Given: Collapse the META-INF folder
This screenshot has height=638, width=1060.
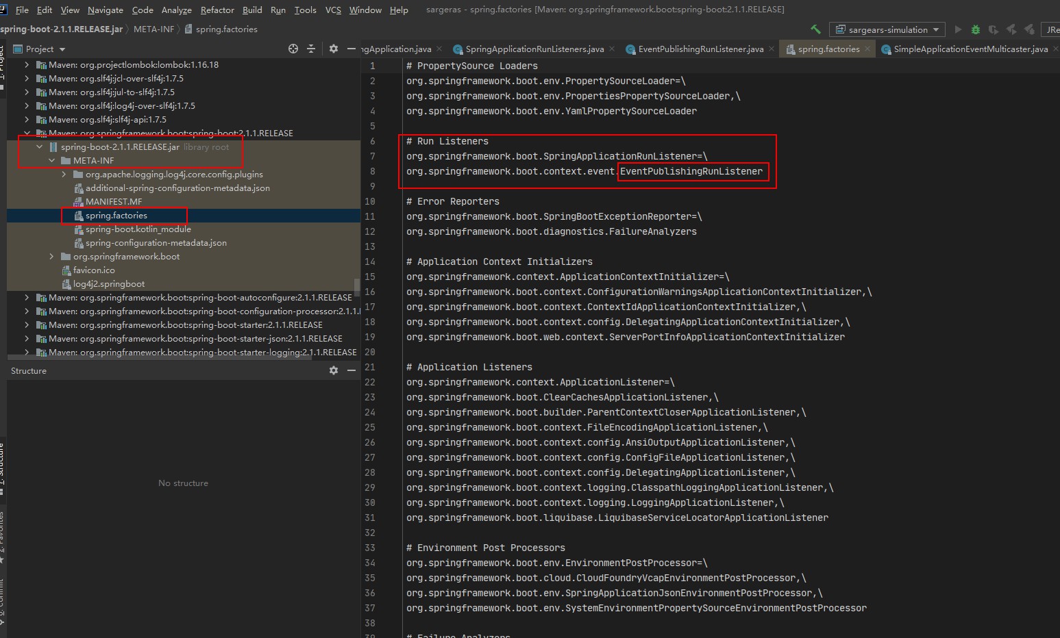Looking at the screenshot, I should coord(52,161).
